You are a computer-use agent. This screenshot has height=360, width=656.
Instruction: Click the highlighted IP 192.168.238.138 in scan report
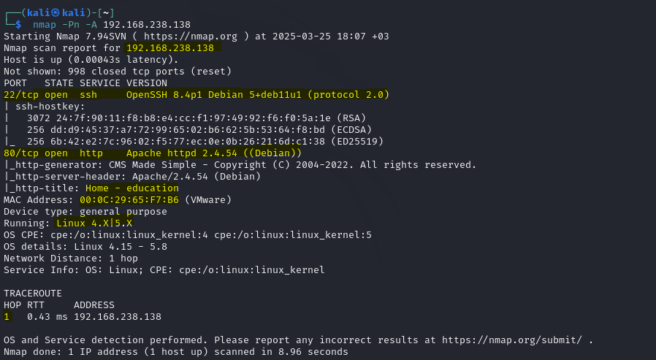click(170, 48)
